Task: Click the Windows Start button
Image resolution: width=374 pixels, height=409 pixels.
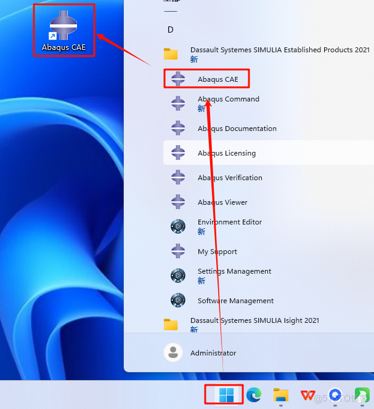Action: pos(226,395)
